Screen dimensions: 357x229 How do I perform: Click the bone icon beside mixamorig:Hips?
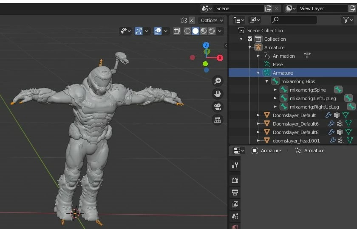click(275, 81)
